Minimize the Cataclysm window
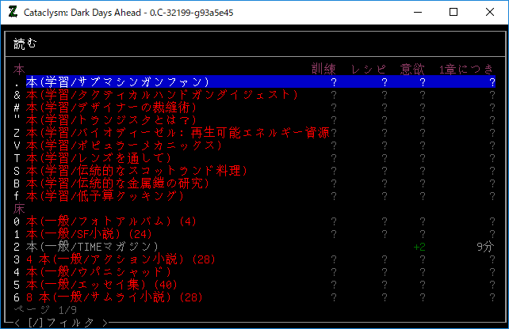The height and width of the screenshot is (329, 509). 417,13
